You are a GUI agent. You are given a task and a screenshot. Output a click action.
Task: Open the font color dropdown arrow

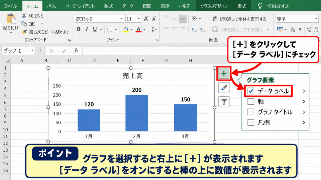pyautogui.click(x=144, y=29)
